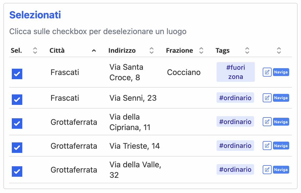Click edit icon for Via Santa Croce, 8
This screenshot has height=193, width=301.
click(x=267, y=72)
